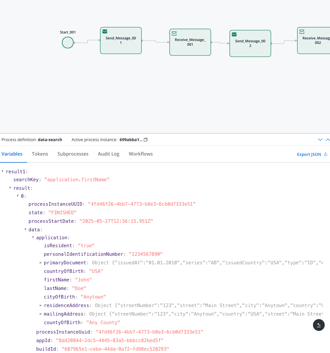Click the filled envelope icon on Send_Message_002

pyautogui.click(x=234, y=34)
